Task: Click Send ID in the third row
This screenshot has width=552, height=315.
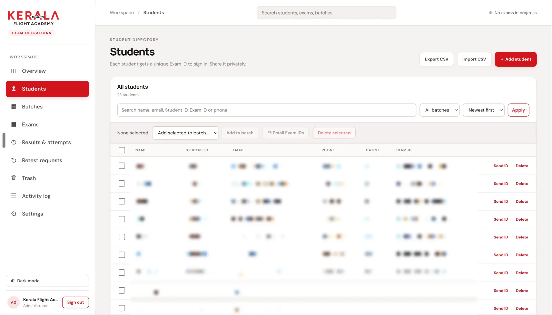Action: pos(501,202)
